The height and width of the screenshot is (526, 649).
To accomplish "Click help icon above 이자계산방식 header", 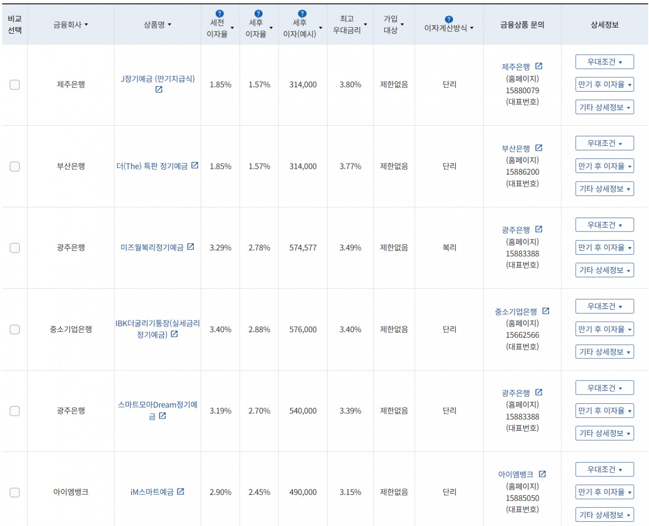I will coord(449,19).
